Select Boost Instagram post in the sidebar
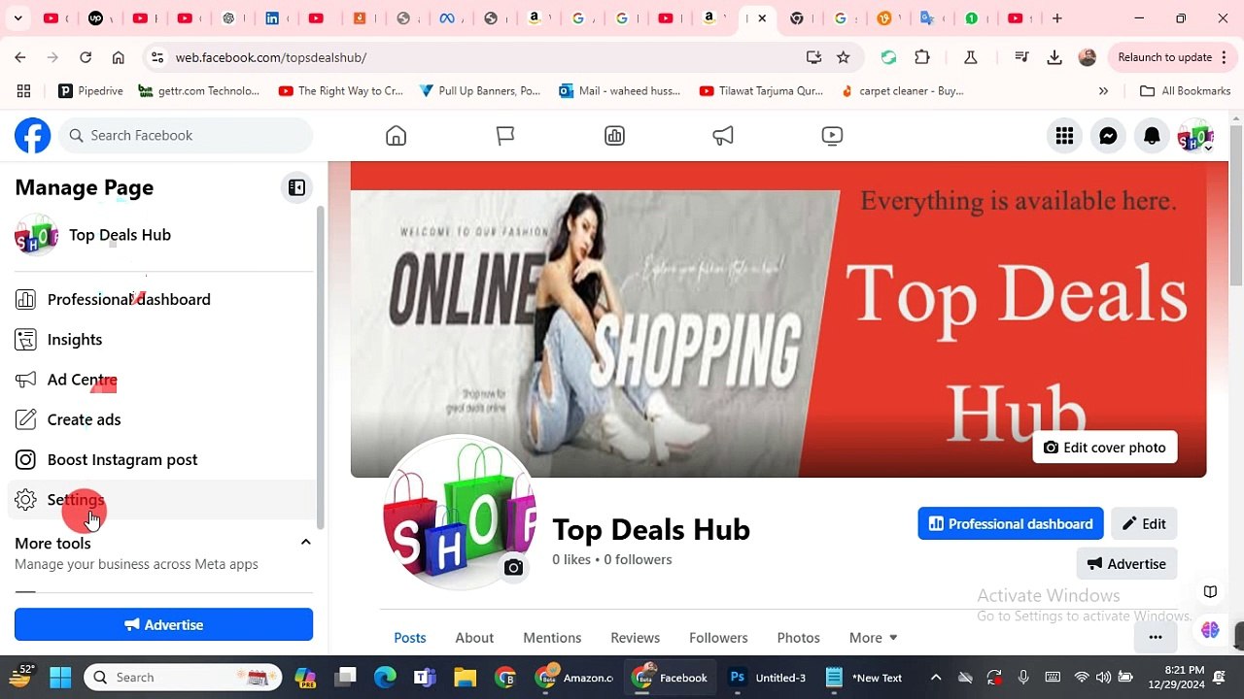 (161, 460)
